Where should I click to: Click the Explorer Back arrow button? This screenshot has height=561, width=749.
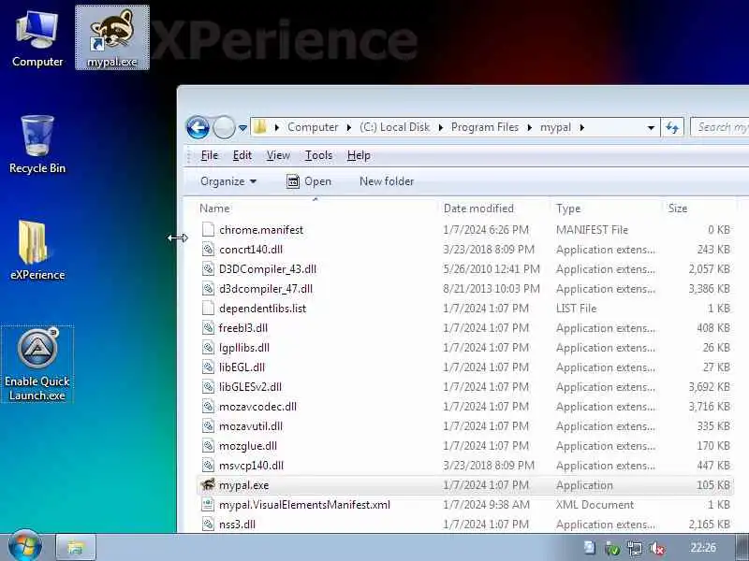click(x=198, y=127)
